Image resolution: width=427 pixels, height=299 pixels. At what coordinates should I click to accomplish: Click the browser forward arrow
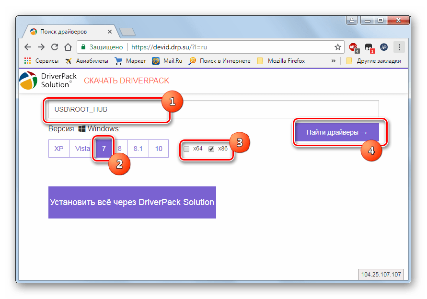click(x=41, y=47)
